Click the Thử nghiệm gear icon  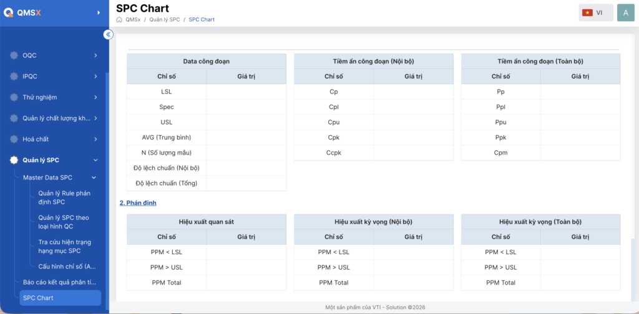[x=14, y=97]
